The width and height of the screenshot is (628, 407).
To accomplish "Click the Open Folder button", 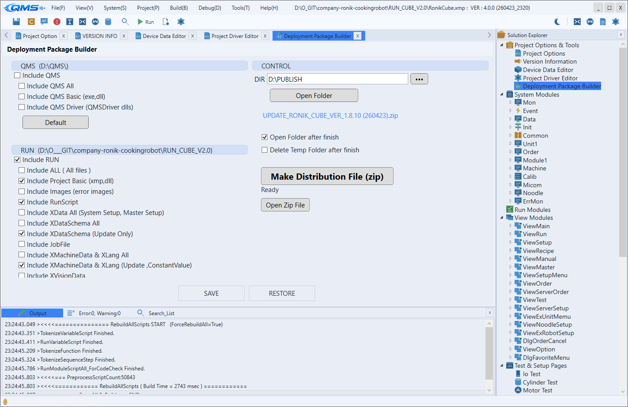I will click(x=314, y=96).
